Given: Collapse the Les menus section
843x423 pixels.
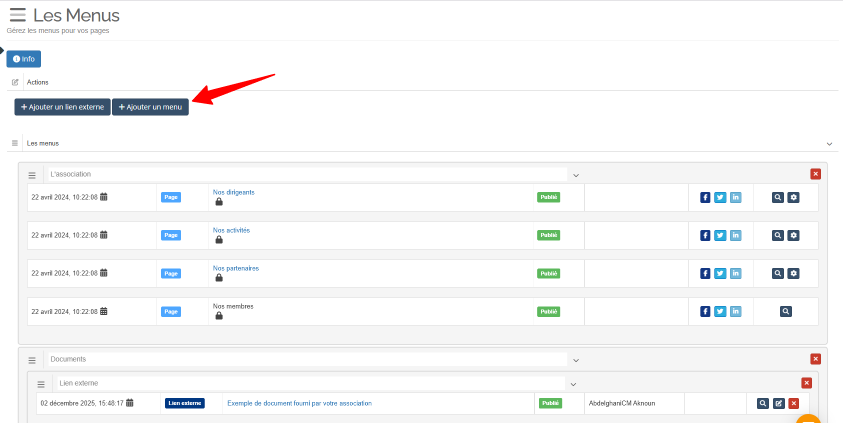Looking at the screenshot, I should (x=829, y=144).
